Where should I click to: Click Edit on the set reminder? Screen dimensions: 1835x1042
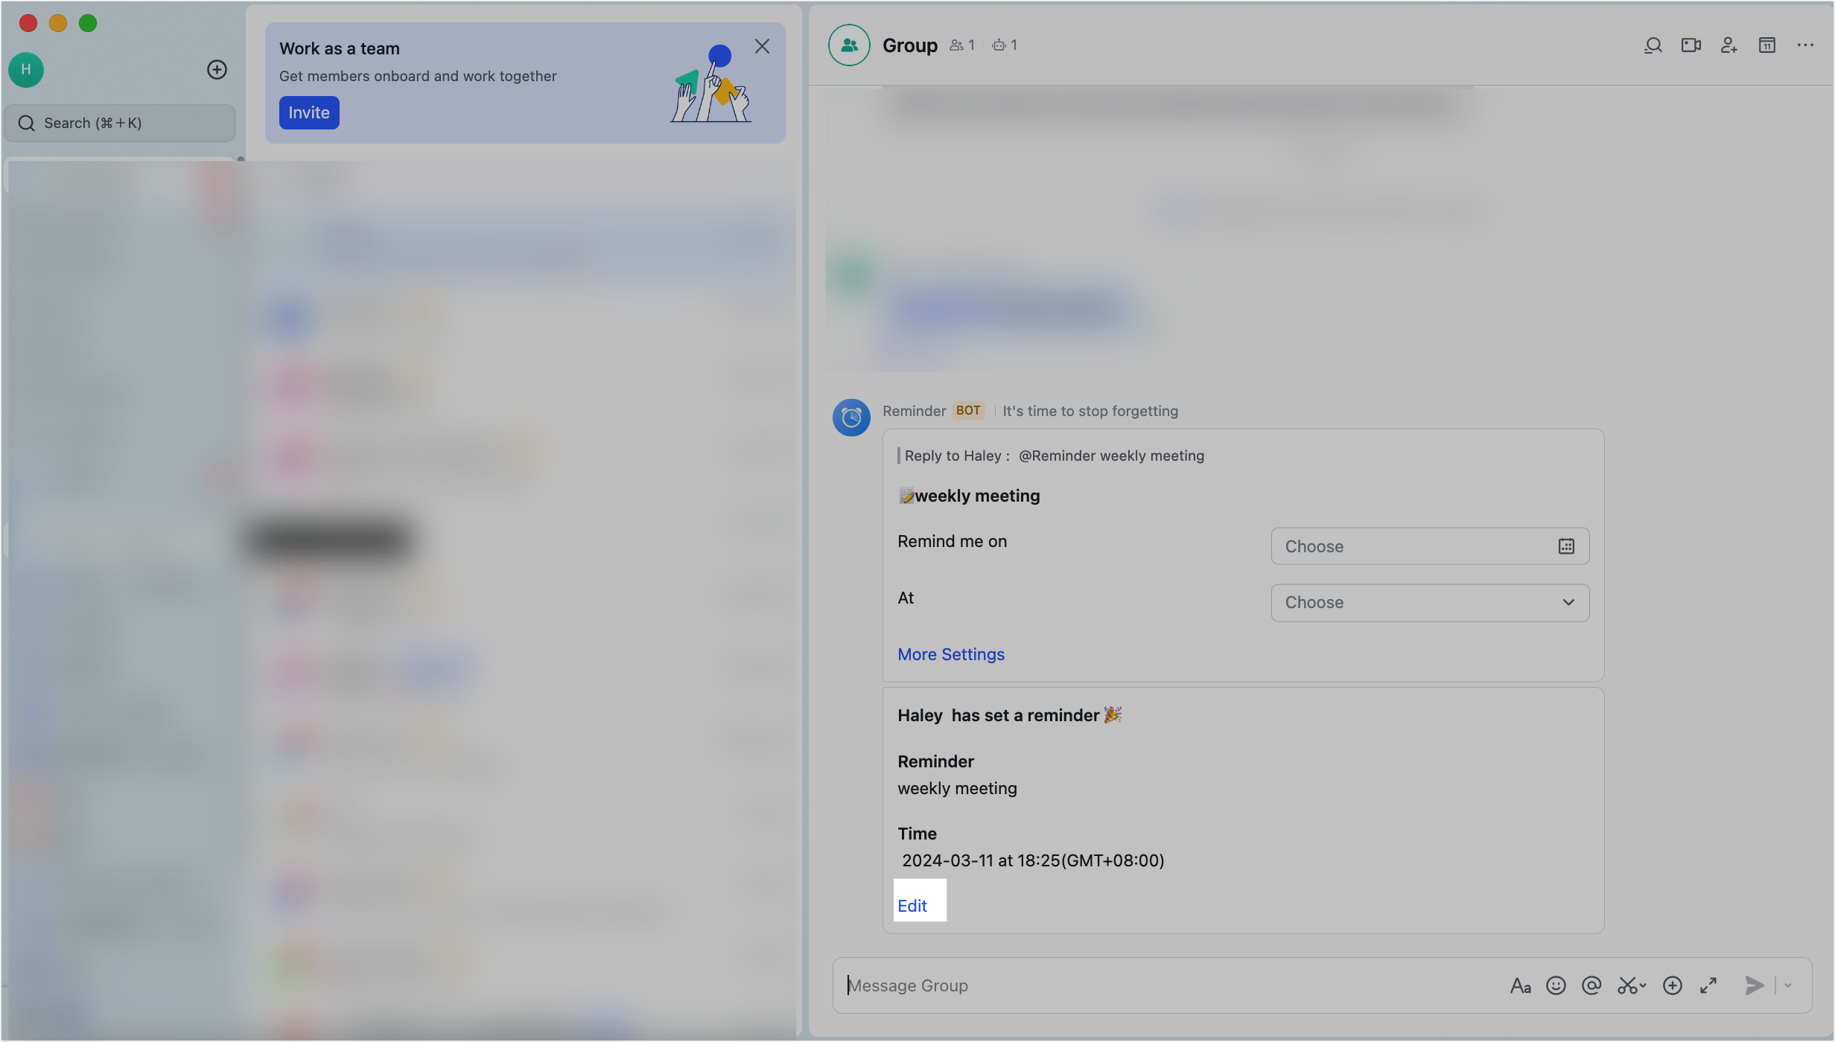[x=912, y=905]
